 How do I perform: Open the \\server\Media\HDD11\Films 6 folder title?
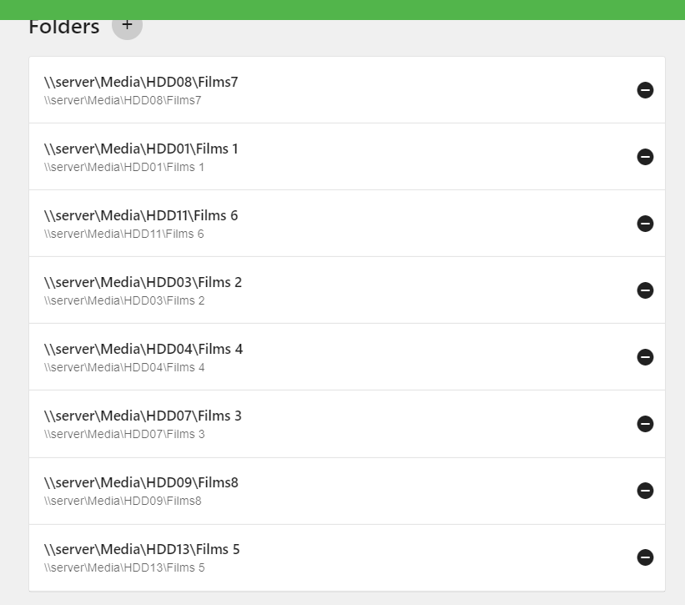(141, 215)
